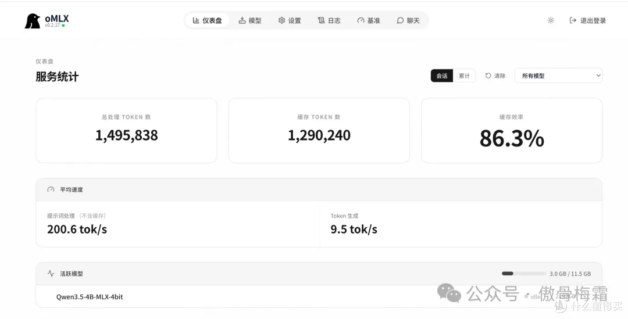The image size is (628, 319).
Task: Click the 仪表盘 breadcrumb label
Action: click(x=44, y=61)
